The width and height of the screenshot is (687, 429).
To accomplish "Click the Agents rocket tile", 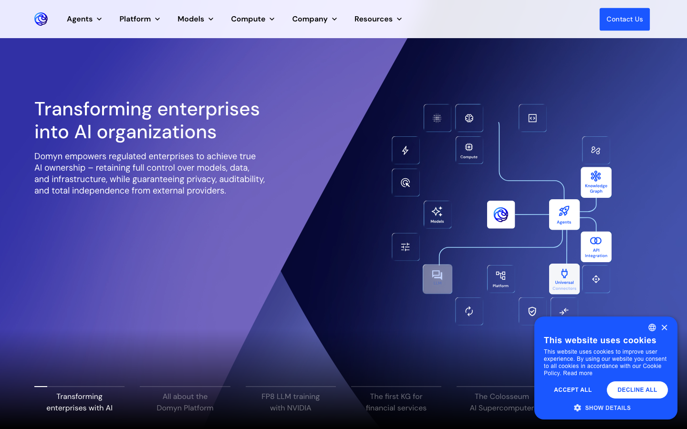I will click(564, 214).
